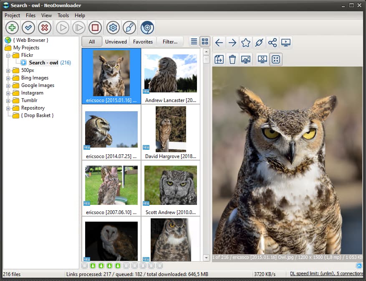The image size is (366, 281).
Task: Switch to the Favorites tab
Action: (x=143, y=41)
